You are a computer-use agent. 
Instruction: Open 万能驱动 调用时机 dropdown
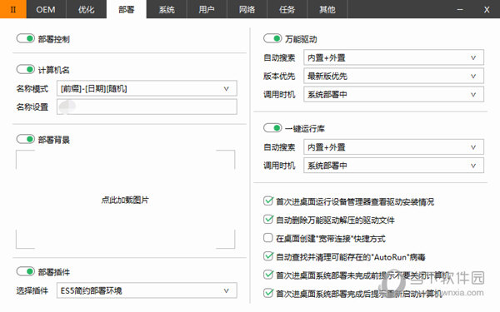393,95
